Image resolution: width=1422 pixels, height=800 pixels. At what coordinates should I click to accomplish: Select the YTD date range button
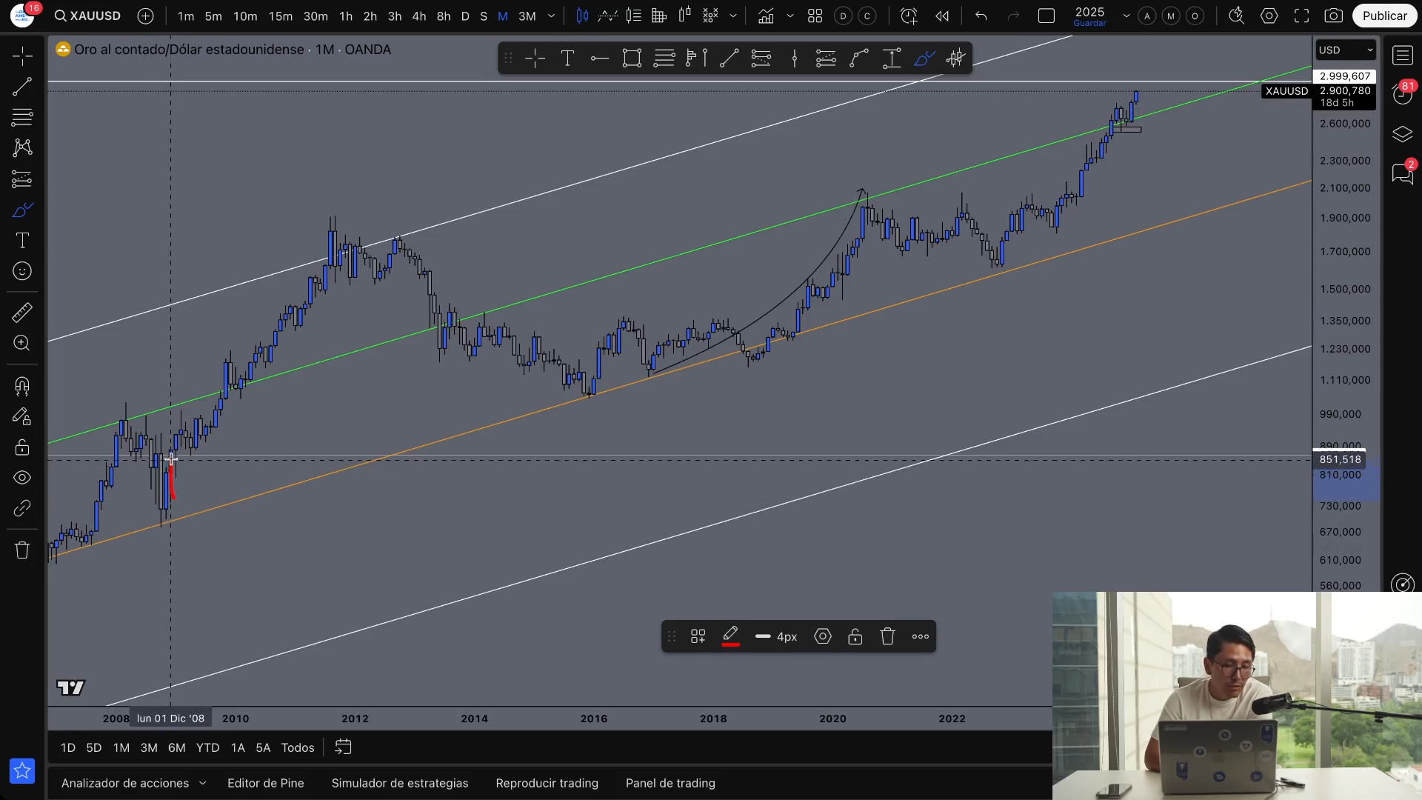tap(207, 747)
